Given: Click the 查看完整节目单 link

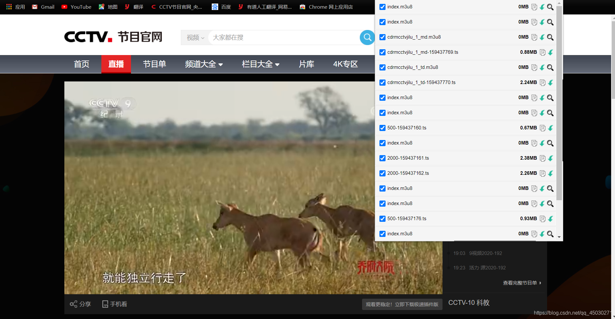Looking at the screenshot, I should tap(520, 283).
